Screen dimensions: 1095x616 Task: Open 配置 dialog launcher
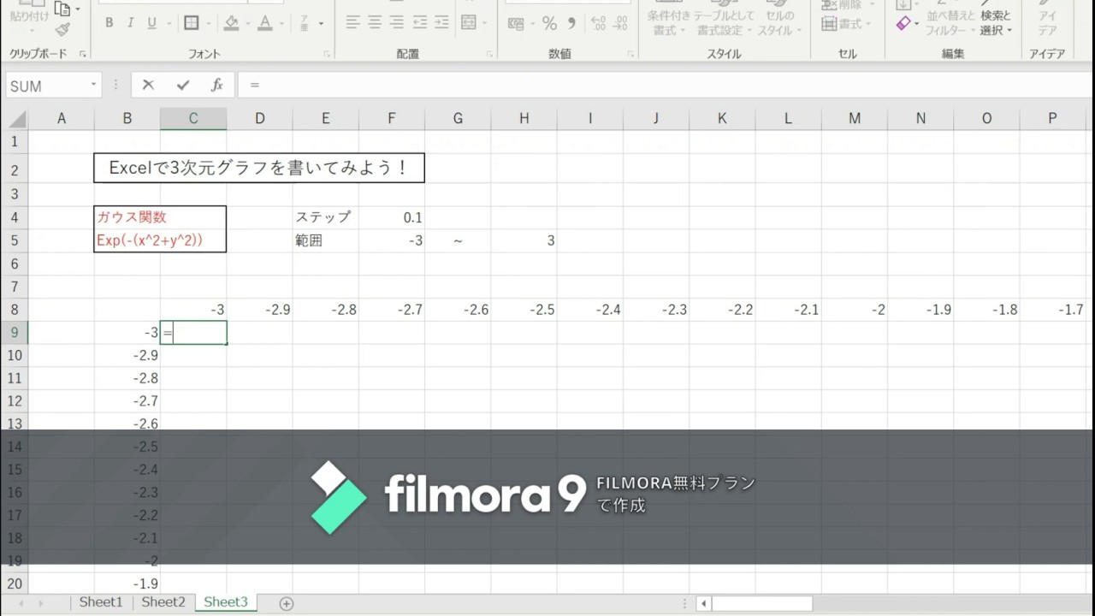[488, 54]
